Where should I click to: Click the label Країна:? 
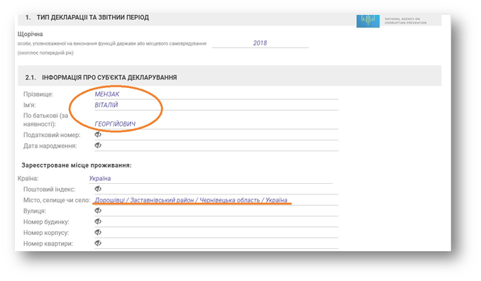(x=28, y=179)
